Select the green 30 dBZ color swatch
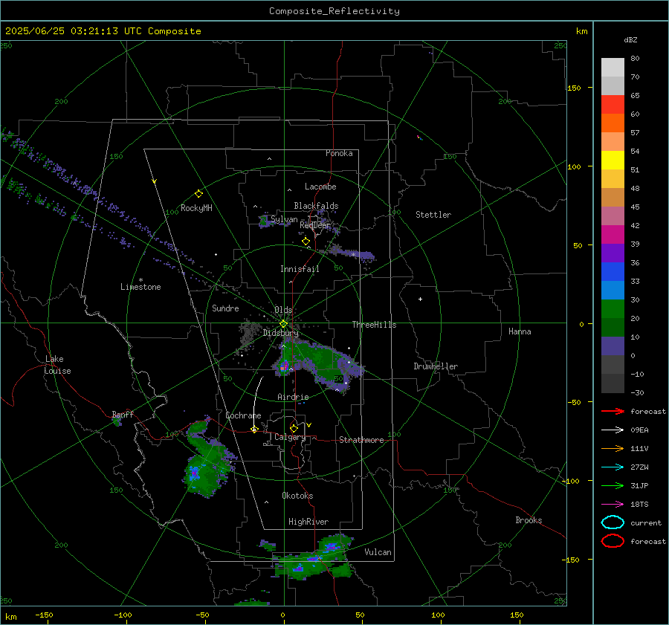 (x=613, y=309)
